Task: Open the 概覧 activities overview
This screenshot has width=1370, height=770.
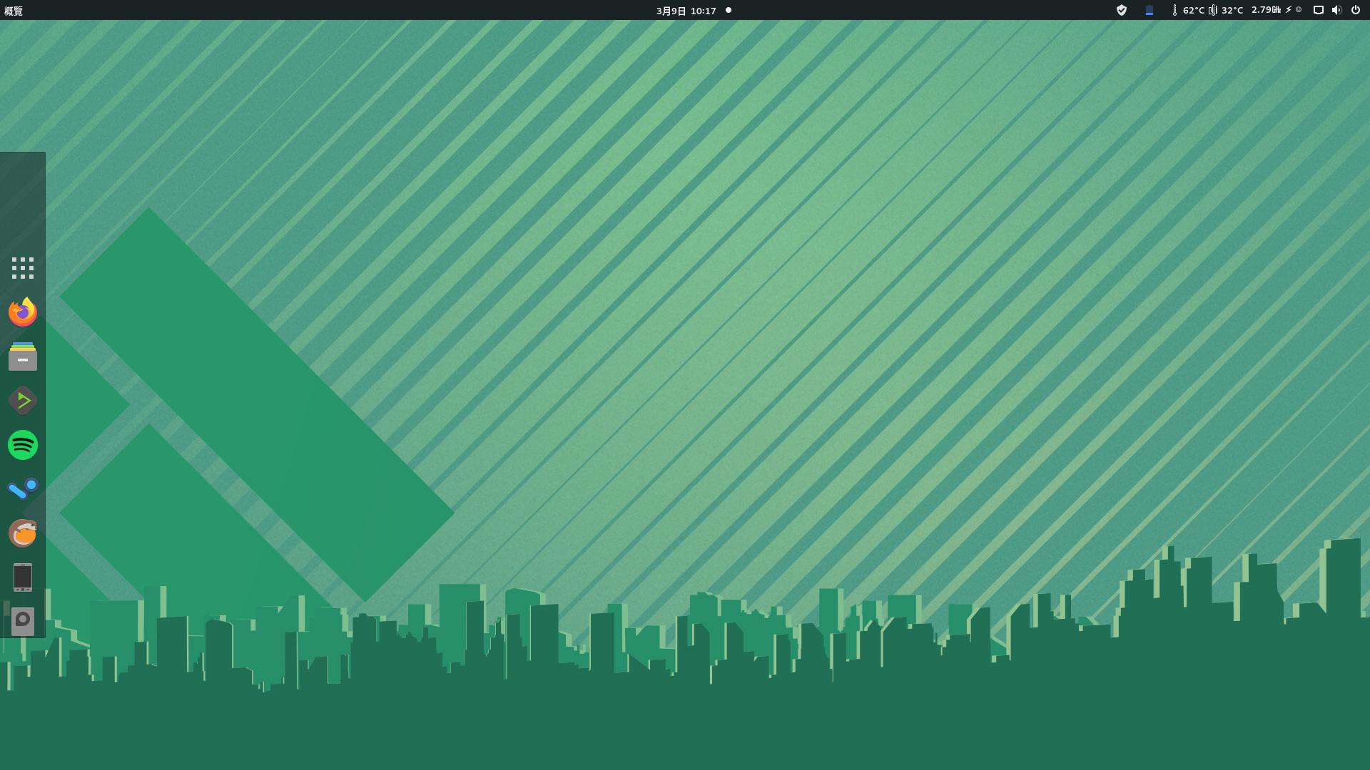Action: pyautogui.click(x=14, y=11)
